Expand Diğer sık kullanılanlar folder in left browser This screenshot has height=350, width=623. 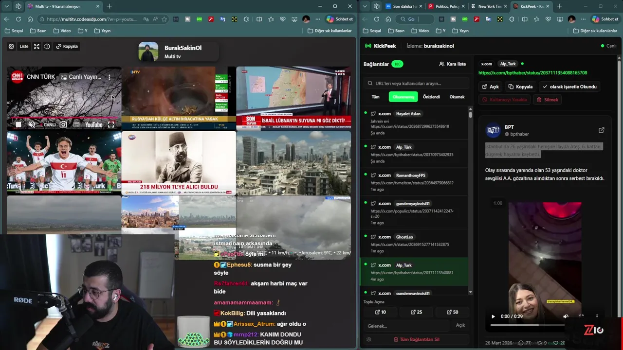330,31
